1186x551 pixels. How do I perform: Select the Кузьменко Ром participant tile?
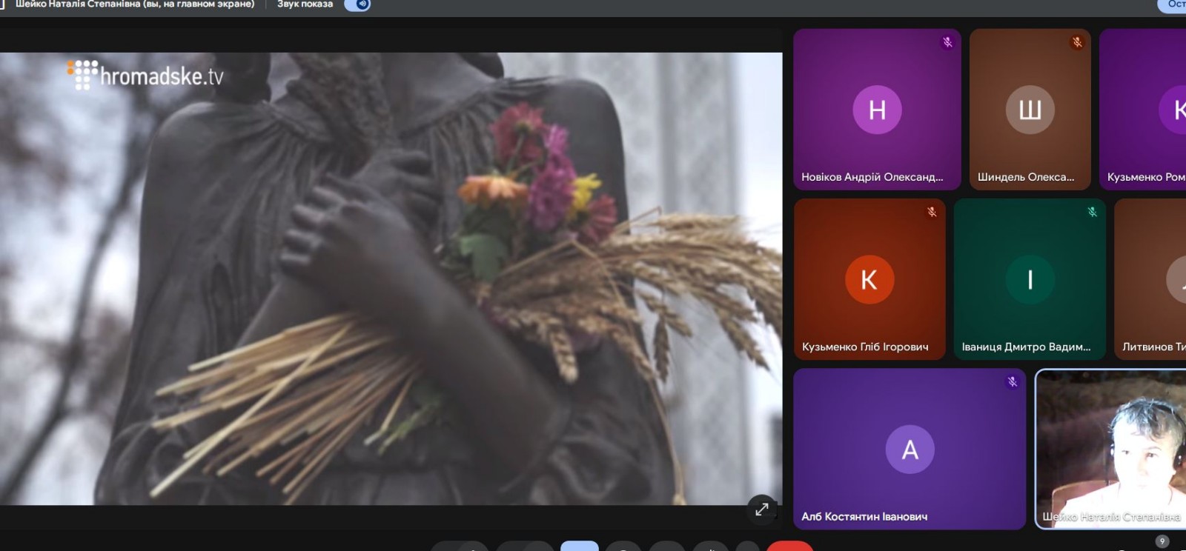coord(1143,110)
